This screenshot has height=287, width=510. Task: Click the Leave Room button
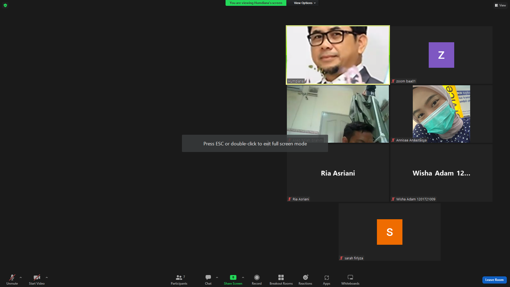pyautogui.click(x=494, y=280)
